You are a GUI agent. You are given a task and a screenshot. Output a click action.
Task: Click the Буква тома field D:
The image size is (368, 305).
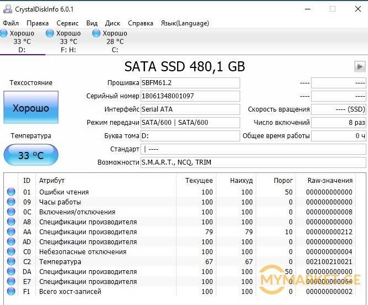190,136
